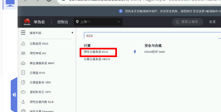Click the blue collapse-panel tab on the left edge
221x112 pixels.
click(14, 95)
